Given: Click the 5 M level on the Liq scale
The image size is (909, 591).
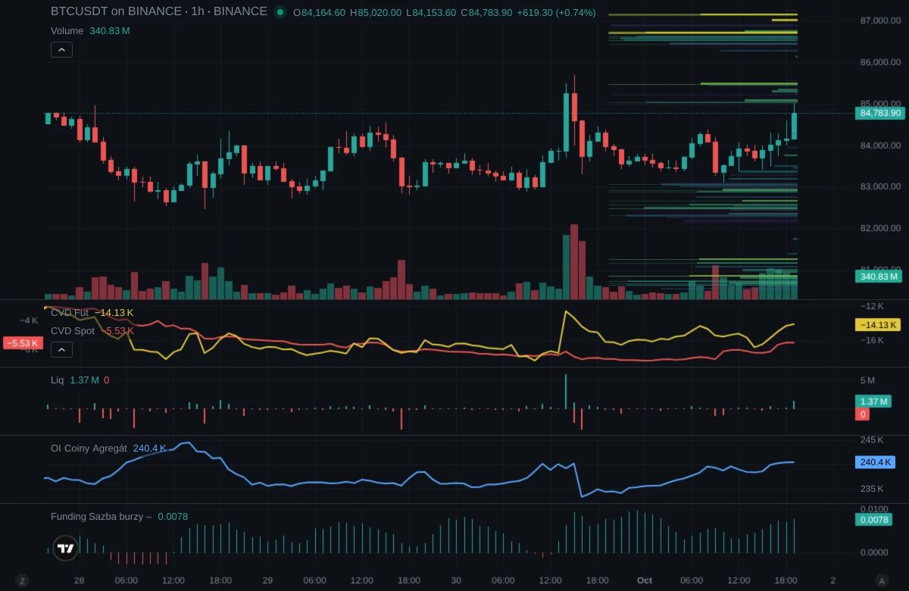Looking at the screenshot, I should (867, 380).
